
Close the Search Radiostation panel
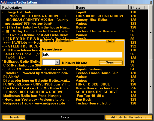tap(110, 41)
